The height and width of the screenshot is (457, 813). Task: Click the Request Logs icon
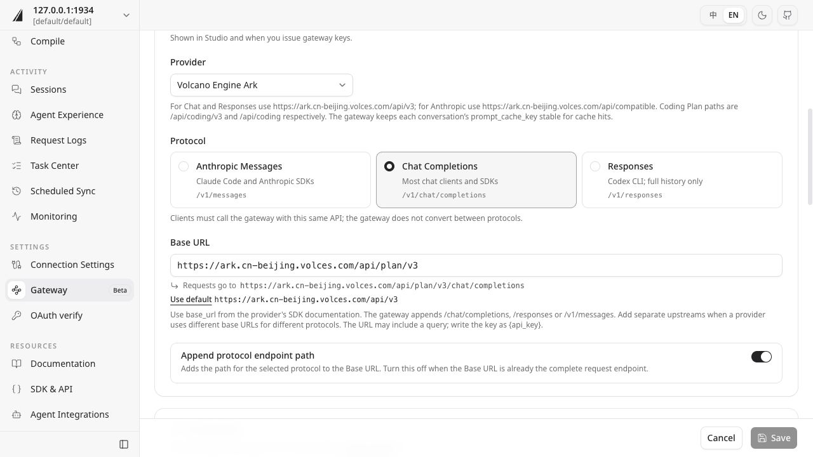(x=17, y=140)
